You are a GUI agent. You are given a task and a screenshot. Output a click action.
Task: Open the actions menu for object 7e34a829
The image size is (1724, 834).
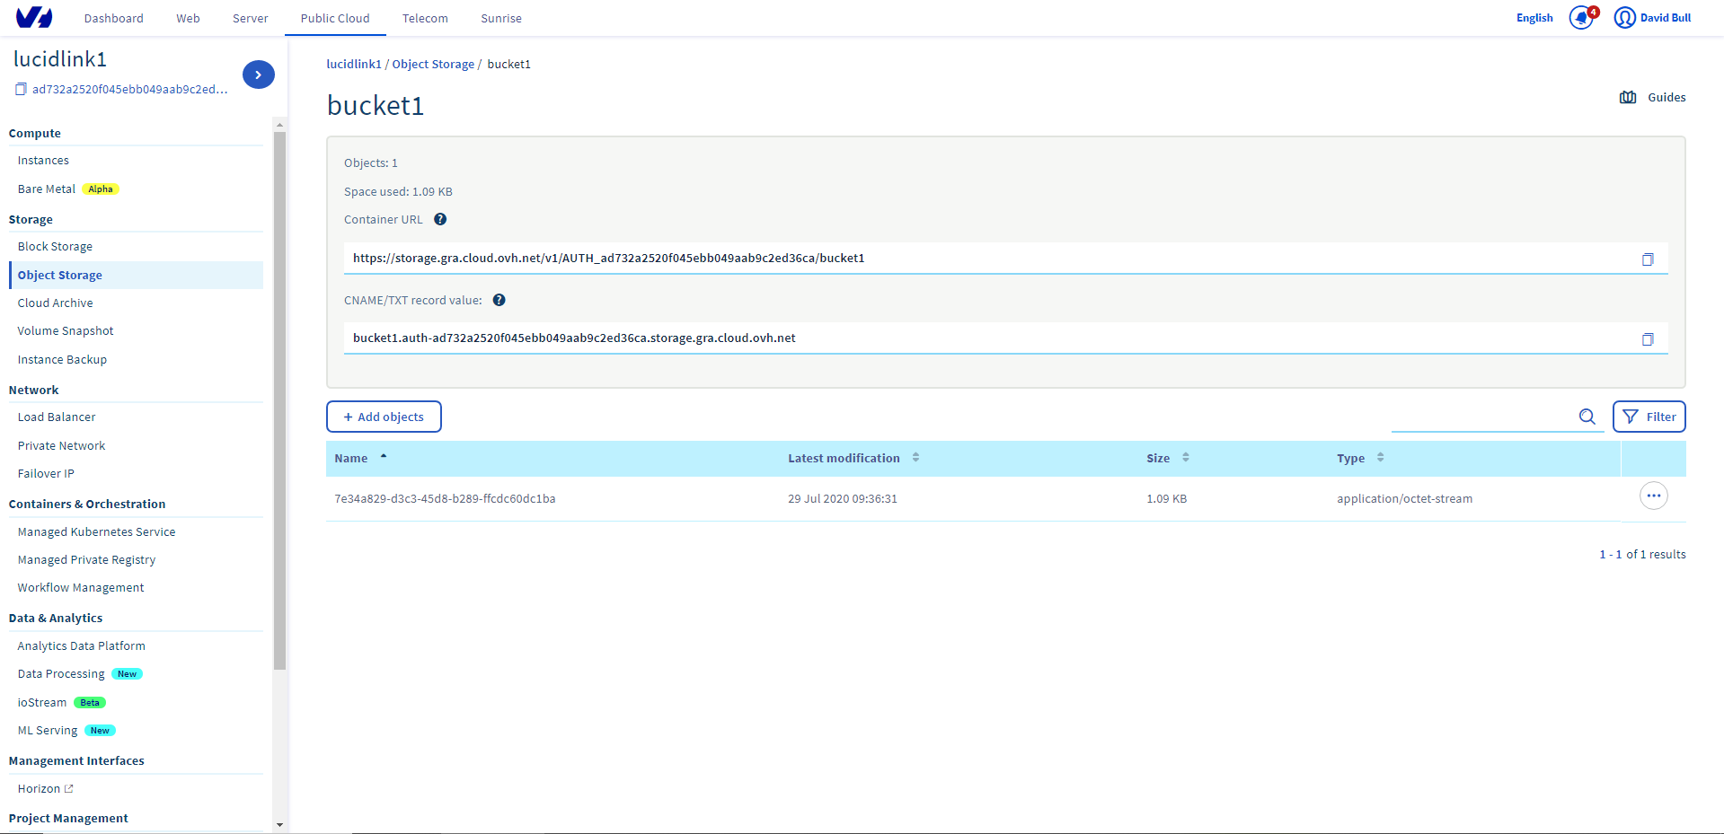point(1654,496)
